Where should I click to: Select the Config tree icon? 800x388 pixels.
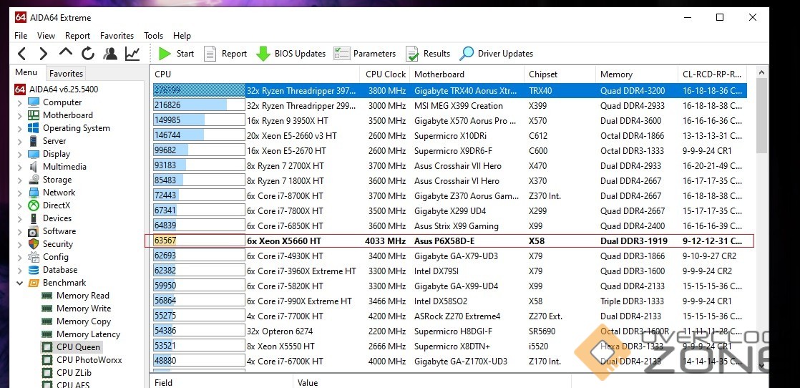34,257
